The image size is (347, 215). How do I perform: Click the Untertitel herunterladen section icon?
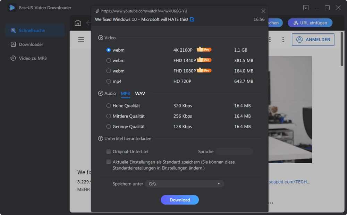coord(101,139)
